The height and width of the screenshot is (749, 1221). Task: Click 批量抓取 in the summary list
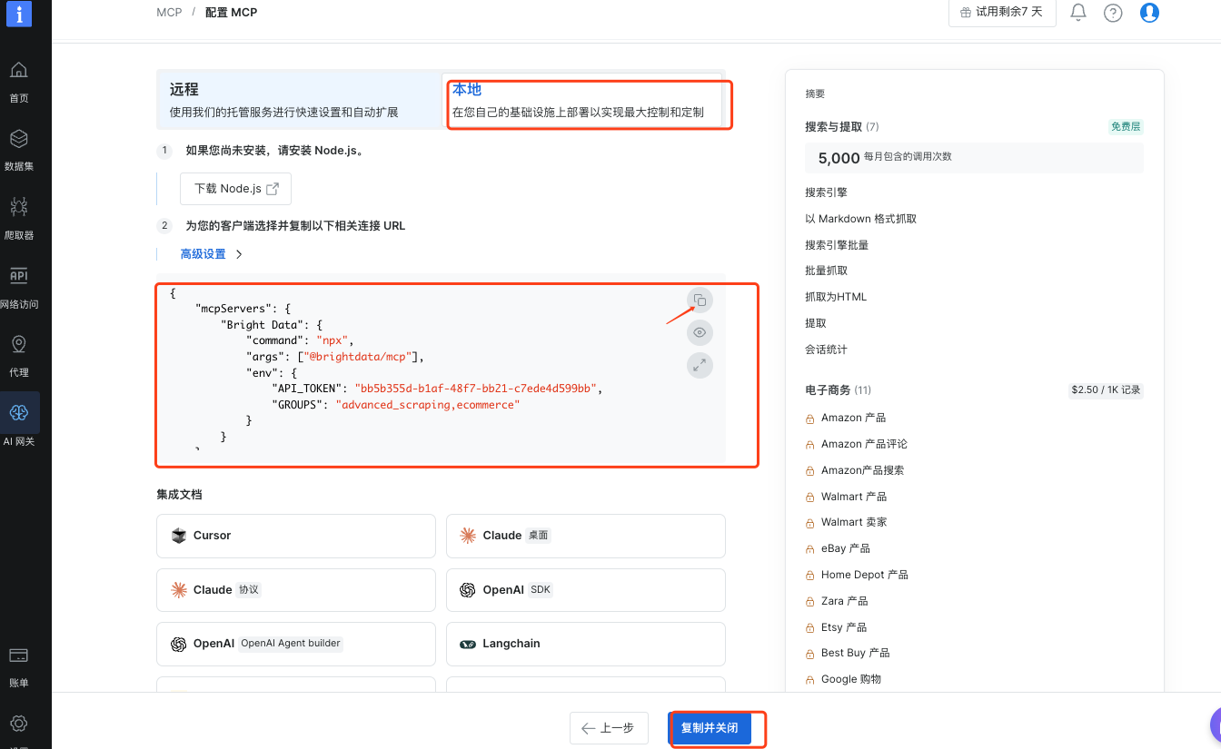click(826, 271)
